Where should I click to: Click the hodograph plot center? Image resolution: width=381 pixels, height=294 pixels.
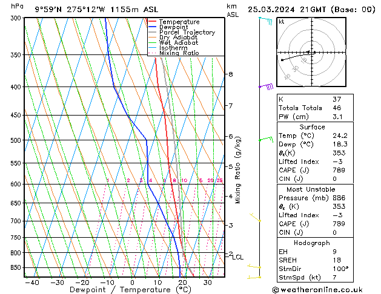[x=311, y=52]
